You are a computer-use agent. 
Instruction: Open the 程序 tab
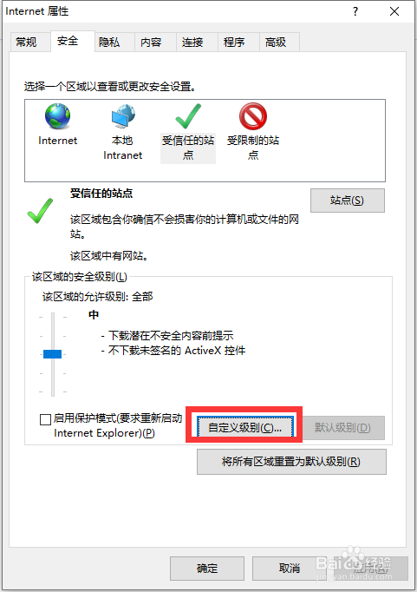click(x=234, y=42)
